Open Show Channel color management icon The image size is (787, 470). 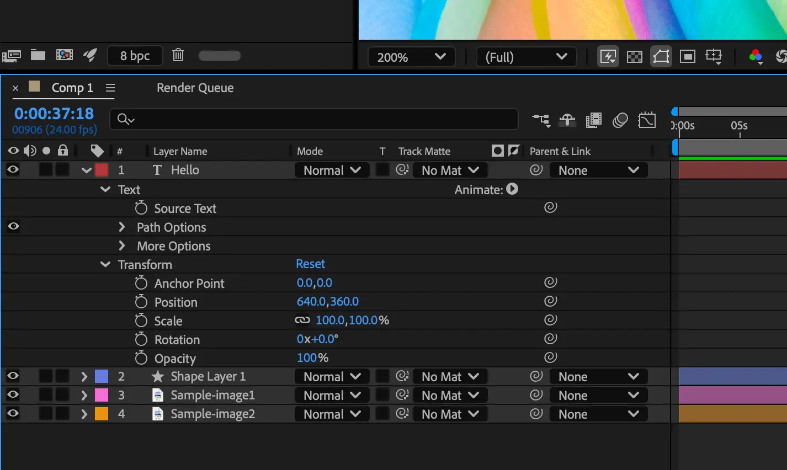pyautogui.click(x=756, y=57)
